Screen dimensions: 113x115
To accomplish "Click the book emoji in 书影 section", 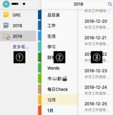I will pyautogui.click(x=55, y=79).
